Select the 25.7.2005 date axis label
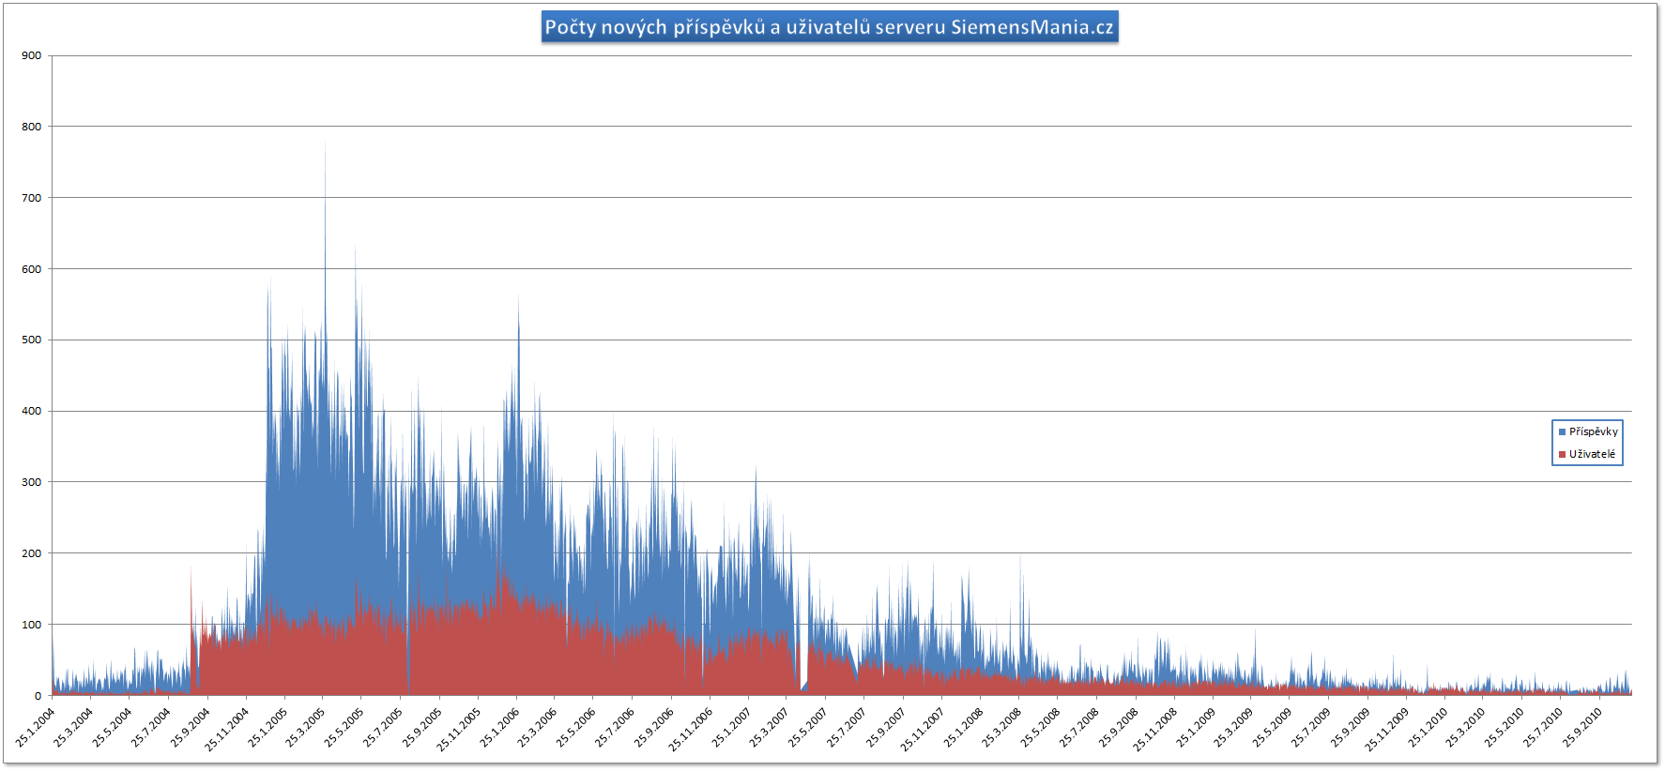Viewport: 1665px width, 771px height. coord(383,728)
